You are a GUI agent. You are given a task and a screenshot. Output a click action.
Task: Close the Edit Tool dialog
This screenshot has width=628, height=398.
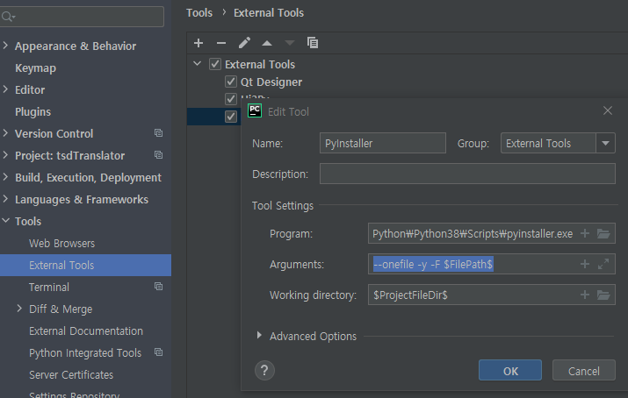608,110
